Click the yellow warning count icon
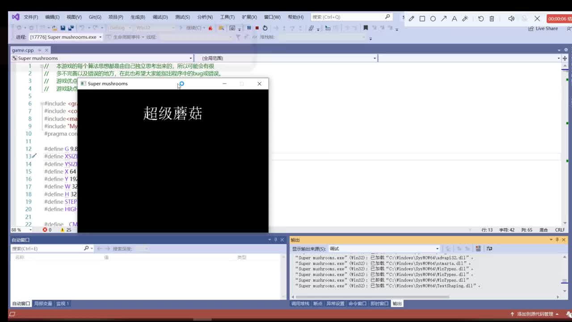Image resolution: width=572 pixels, height=322 pixels. pos(63,230)
